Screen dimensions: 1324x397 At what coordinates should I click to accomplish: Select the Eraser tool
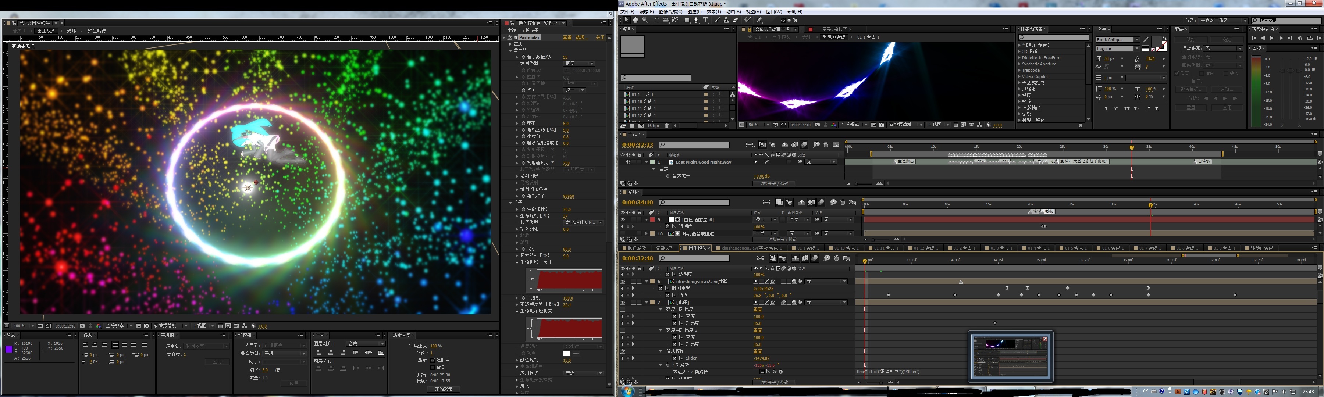[736, 20]
